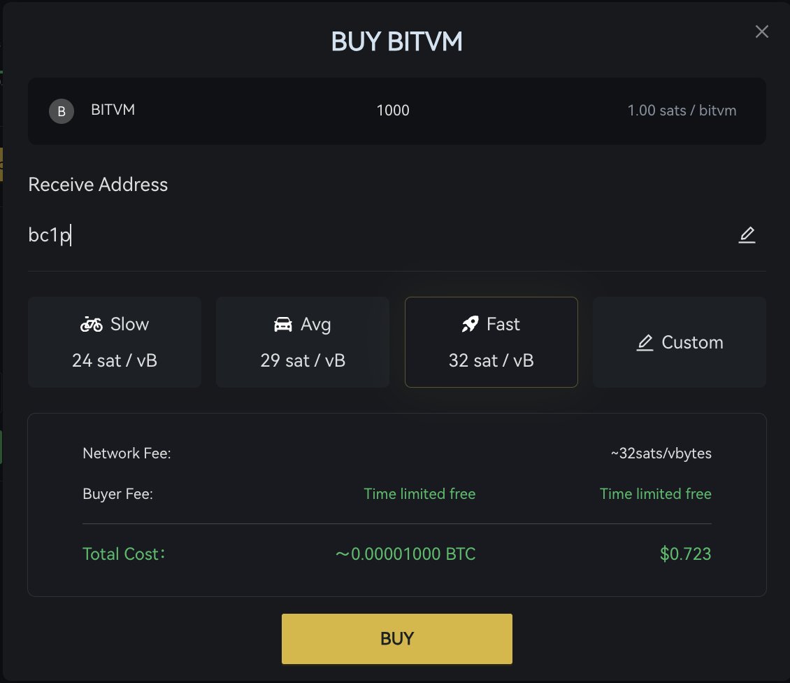Click the ~32sats/vbytes network fee value

click(x=661, y=453)
